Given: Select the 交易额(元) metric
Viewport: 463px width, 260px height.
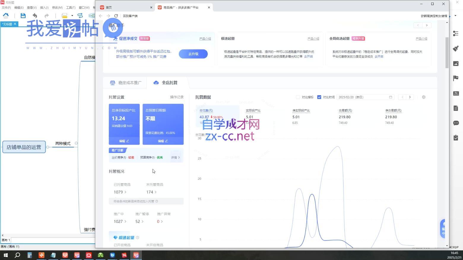Looking at the screenshot, I should pos(345,111).
